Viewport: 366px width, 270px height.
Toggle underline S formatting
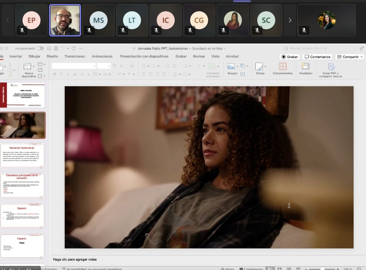(68, 74)
